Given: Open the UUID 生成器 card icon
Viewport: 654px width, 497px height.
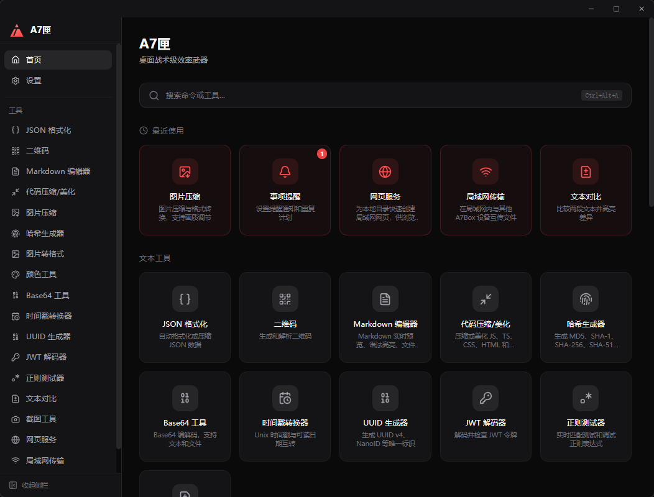Looking at the screenshot, I should pos(385,398).
